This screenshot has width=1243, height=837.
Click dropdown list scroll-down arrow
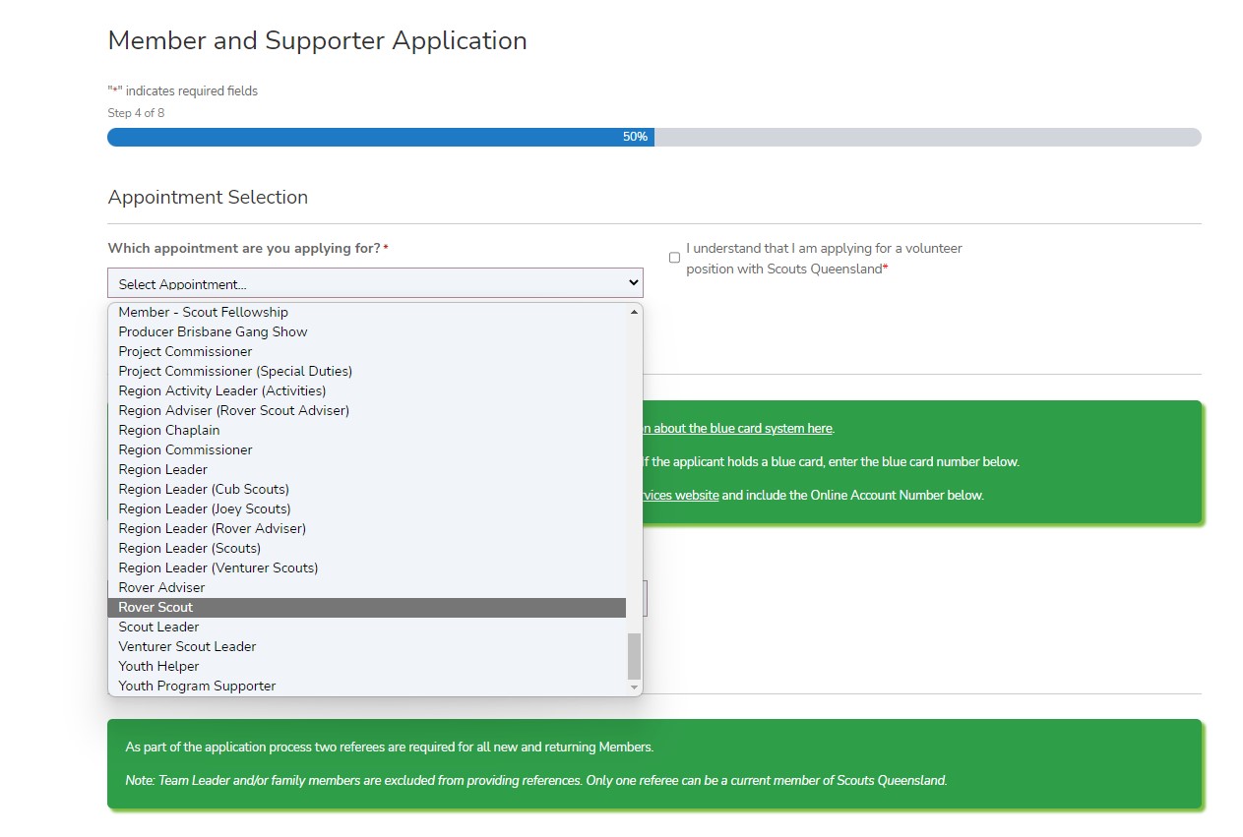[x=634, y=688]
